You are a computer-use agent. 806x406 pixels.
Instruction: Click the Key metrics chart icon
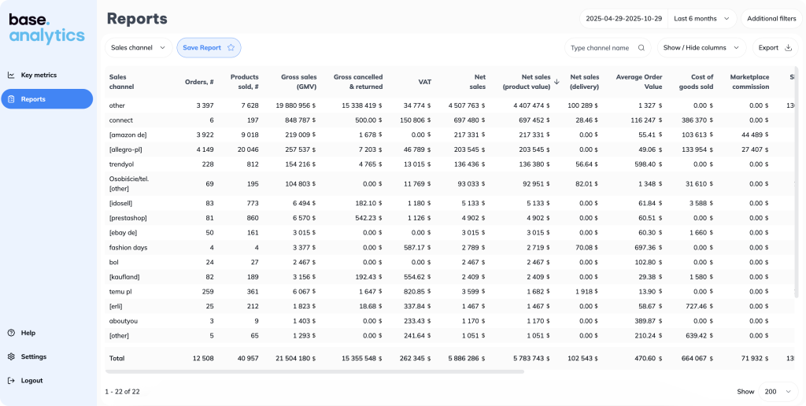(x=11, y=76)
